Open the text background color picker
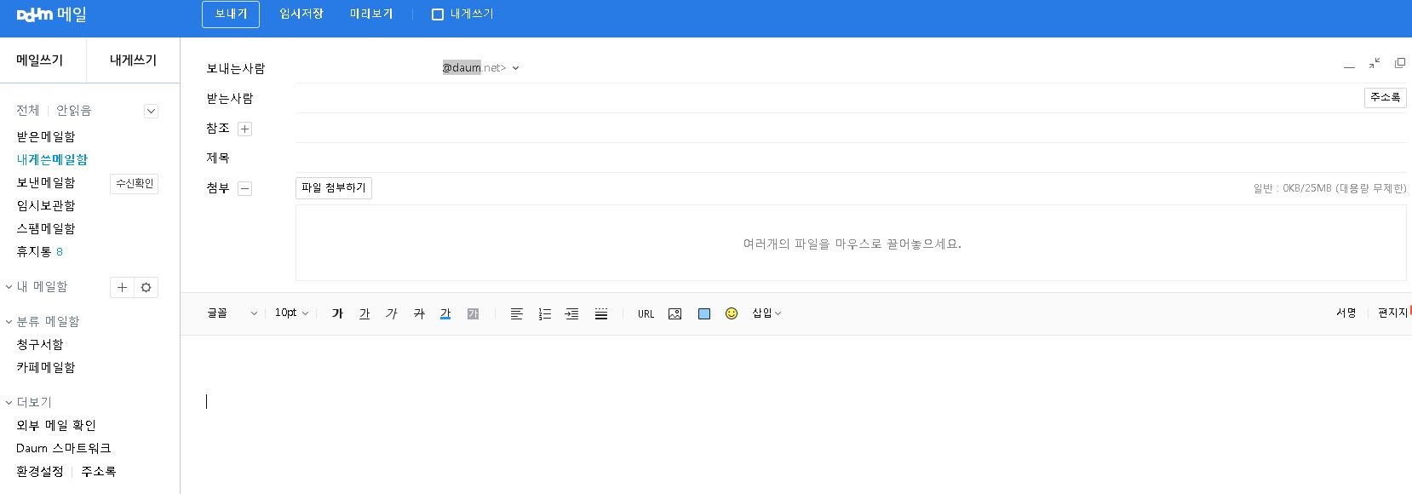The width and height of the screenshot is (1412, 494). pos(473,313)
